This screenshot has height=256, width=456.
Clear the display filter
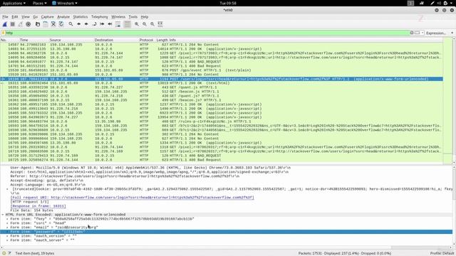(x=412, y=33)
